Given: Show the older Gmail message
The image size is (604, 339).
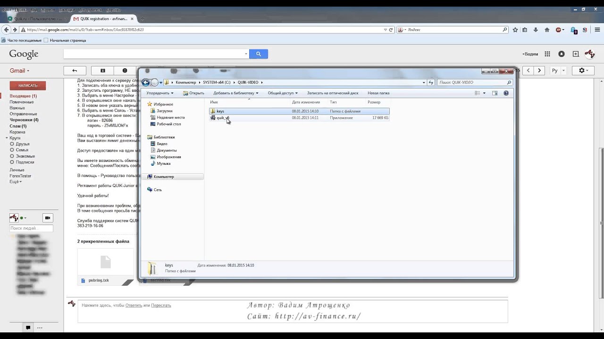Looking at the screenshot, I should [x=540, y=71].
